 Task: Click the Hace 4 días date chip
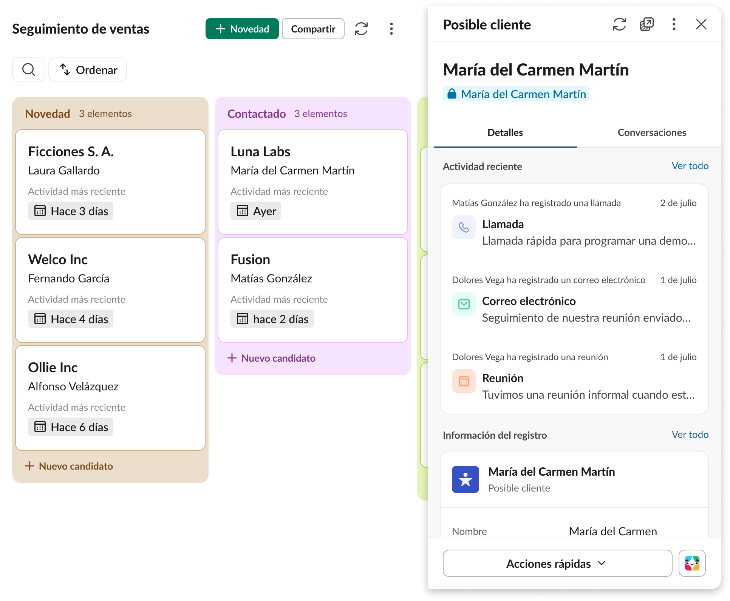click(71, 319)
